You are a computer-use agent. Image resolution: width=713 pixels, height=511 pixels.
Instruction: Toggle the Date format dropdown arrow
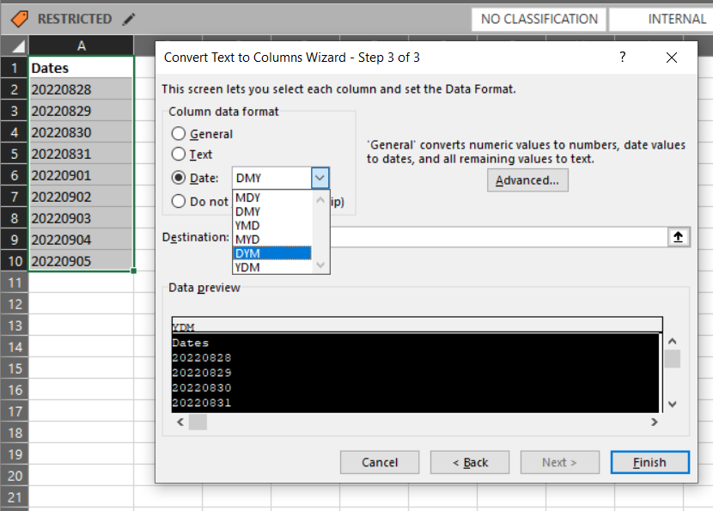point(320,178)
